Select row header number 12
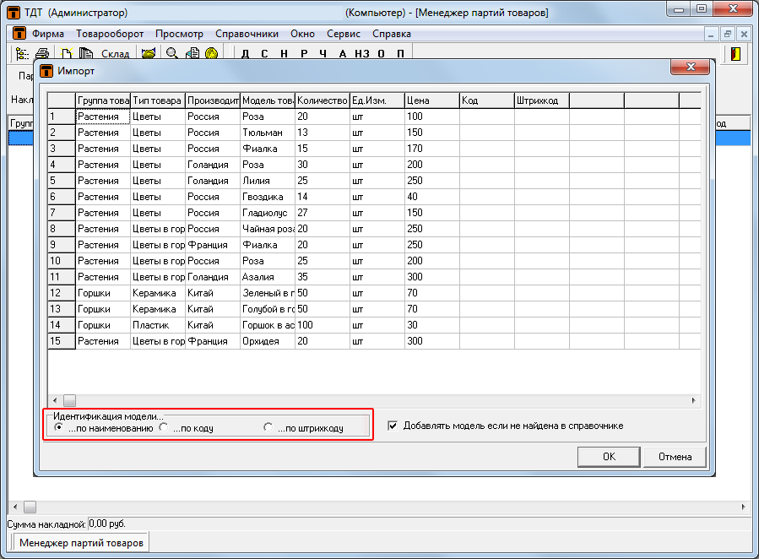Image resolution: width=759 pixels, height=559 pixels. (x=62, y=293)
